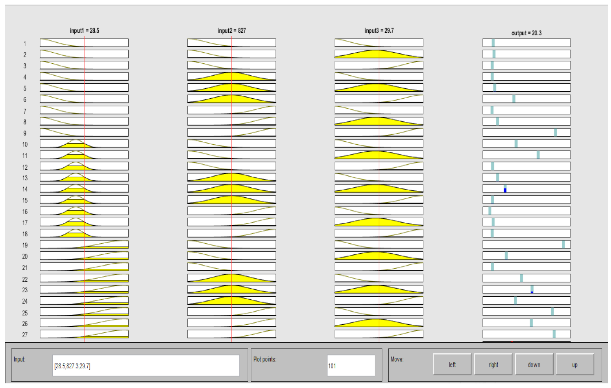Viewport: 611px width, 388px height.
Task: Select rule number 3
Action: [25, 66]
